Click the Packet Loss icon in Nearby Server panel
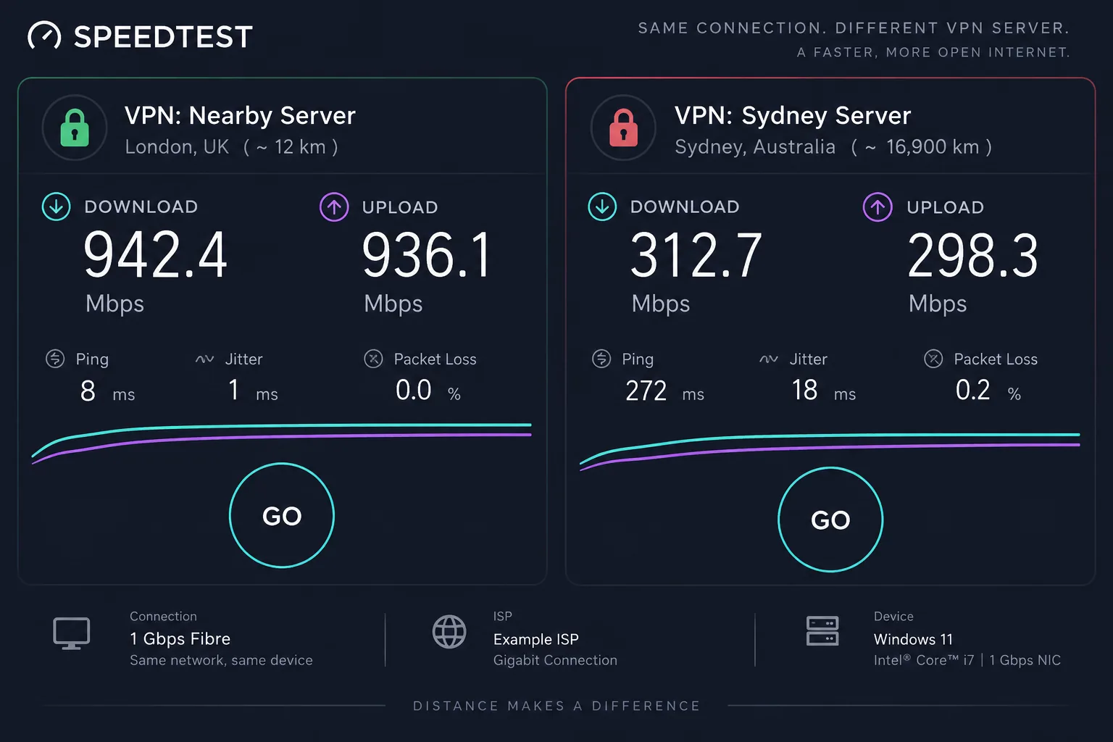The width and height of the screenshot is (1113, 742). [x=373, y=359]
